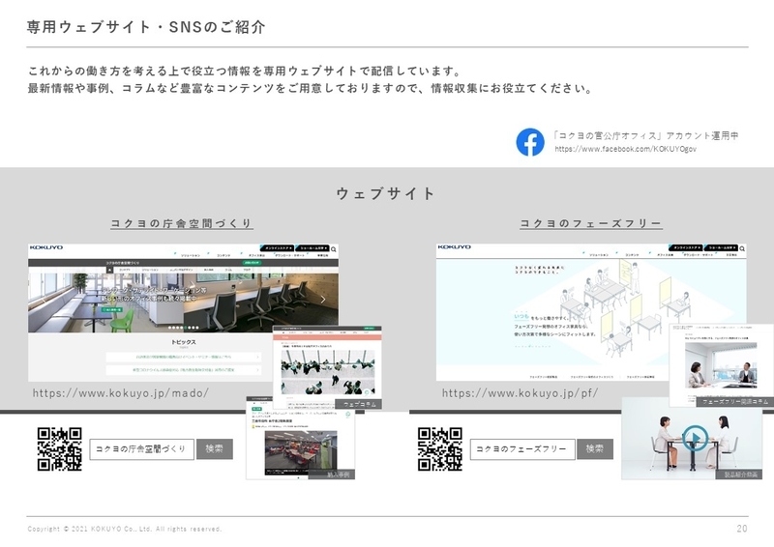This screenshot has height=547, width=774.
Task: Open the フェーズフリー関連コラム screenshot thumbnail
Action: click(721, 365)
